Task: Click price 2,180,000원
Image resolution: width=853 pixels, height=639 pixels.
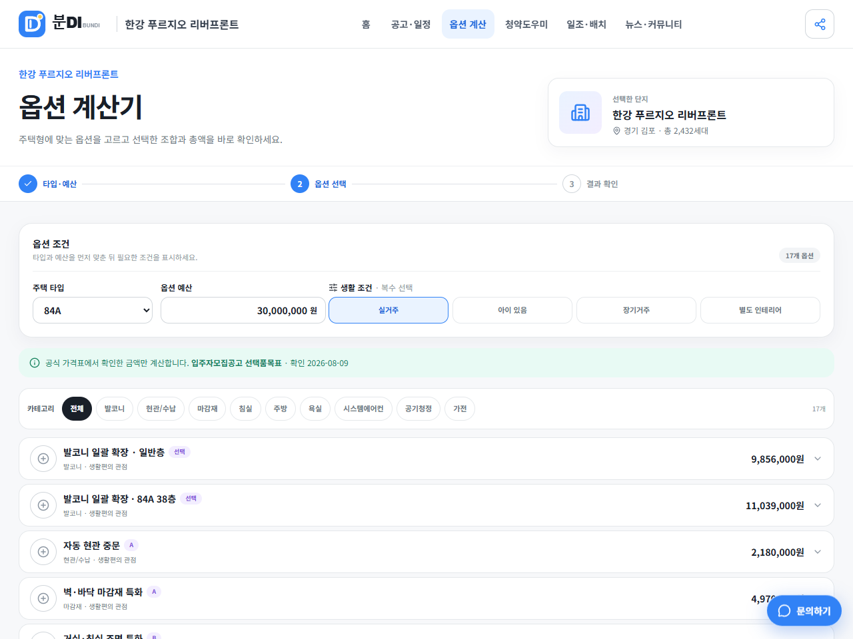Action: click(778, 552)
